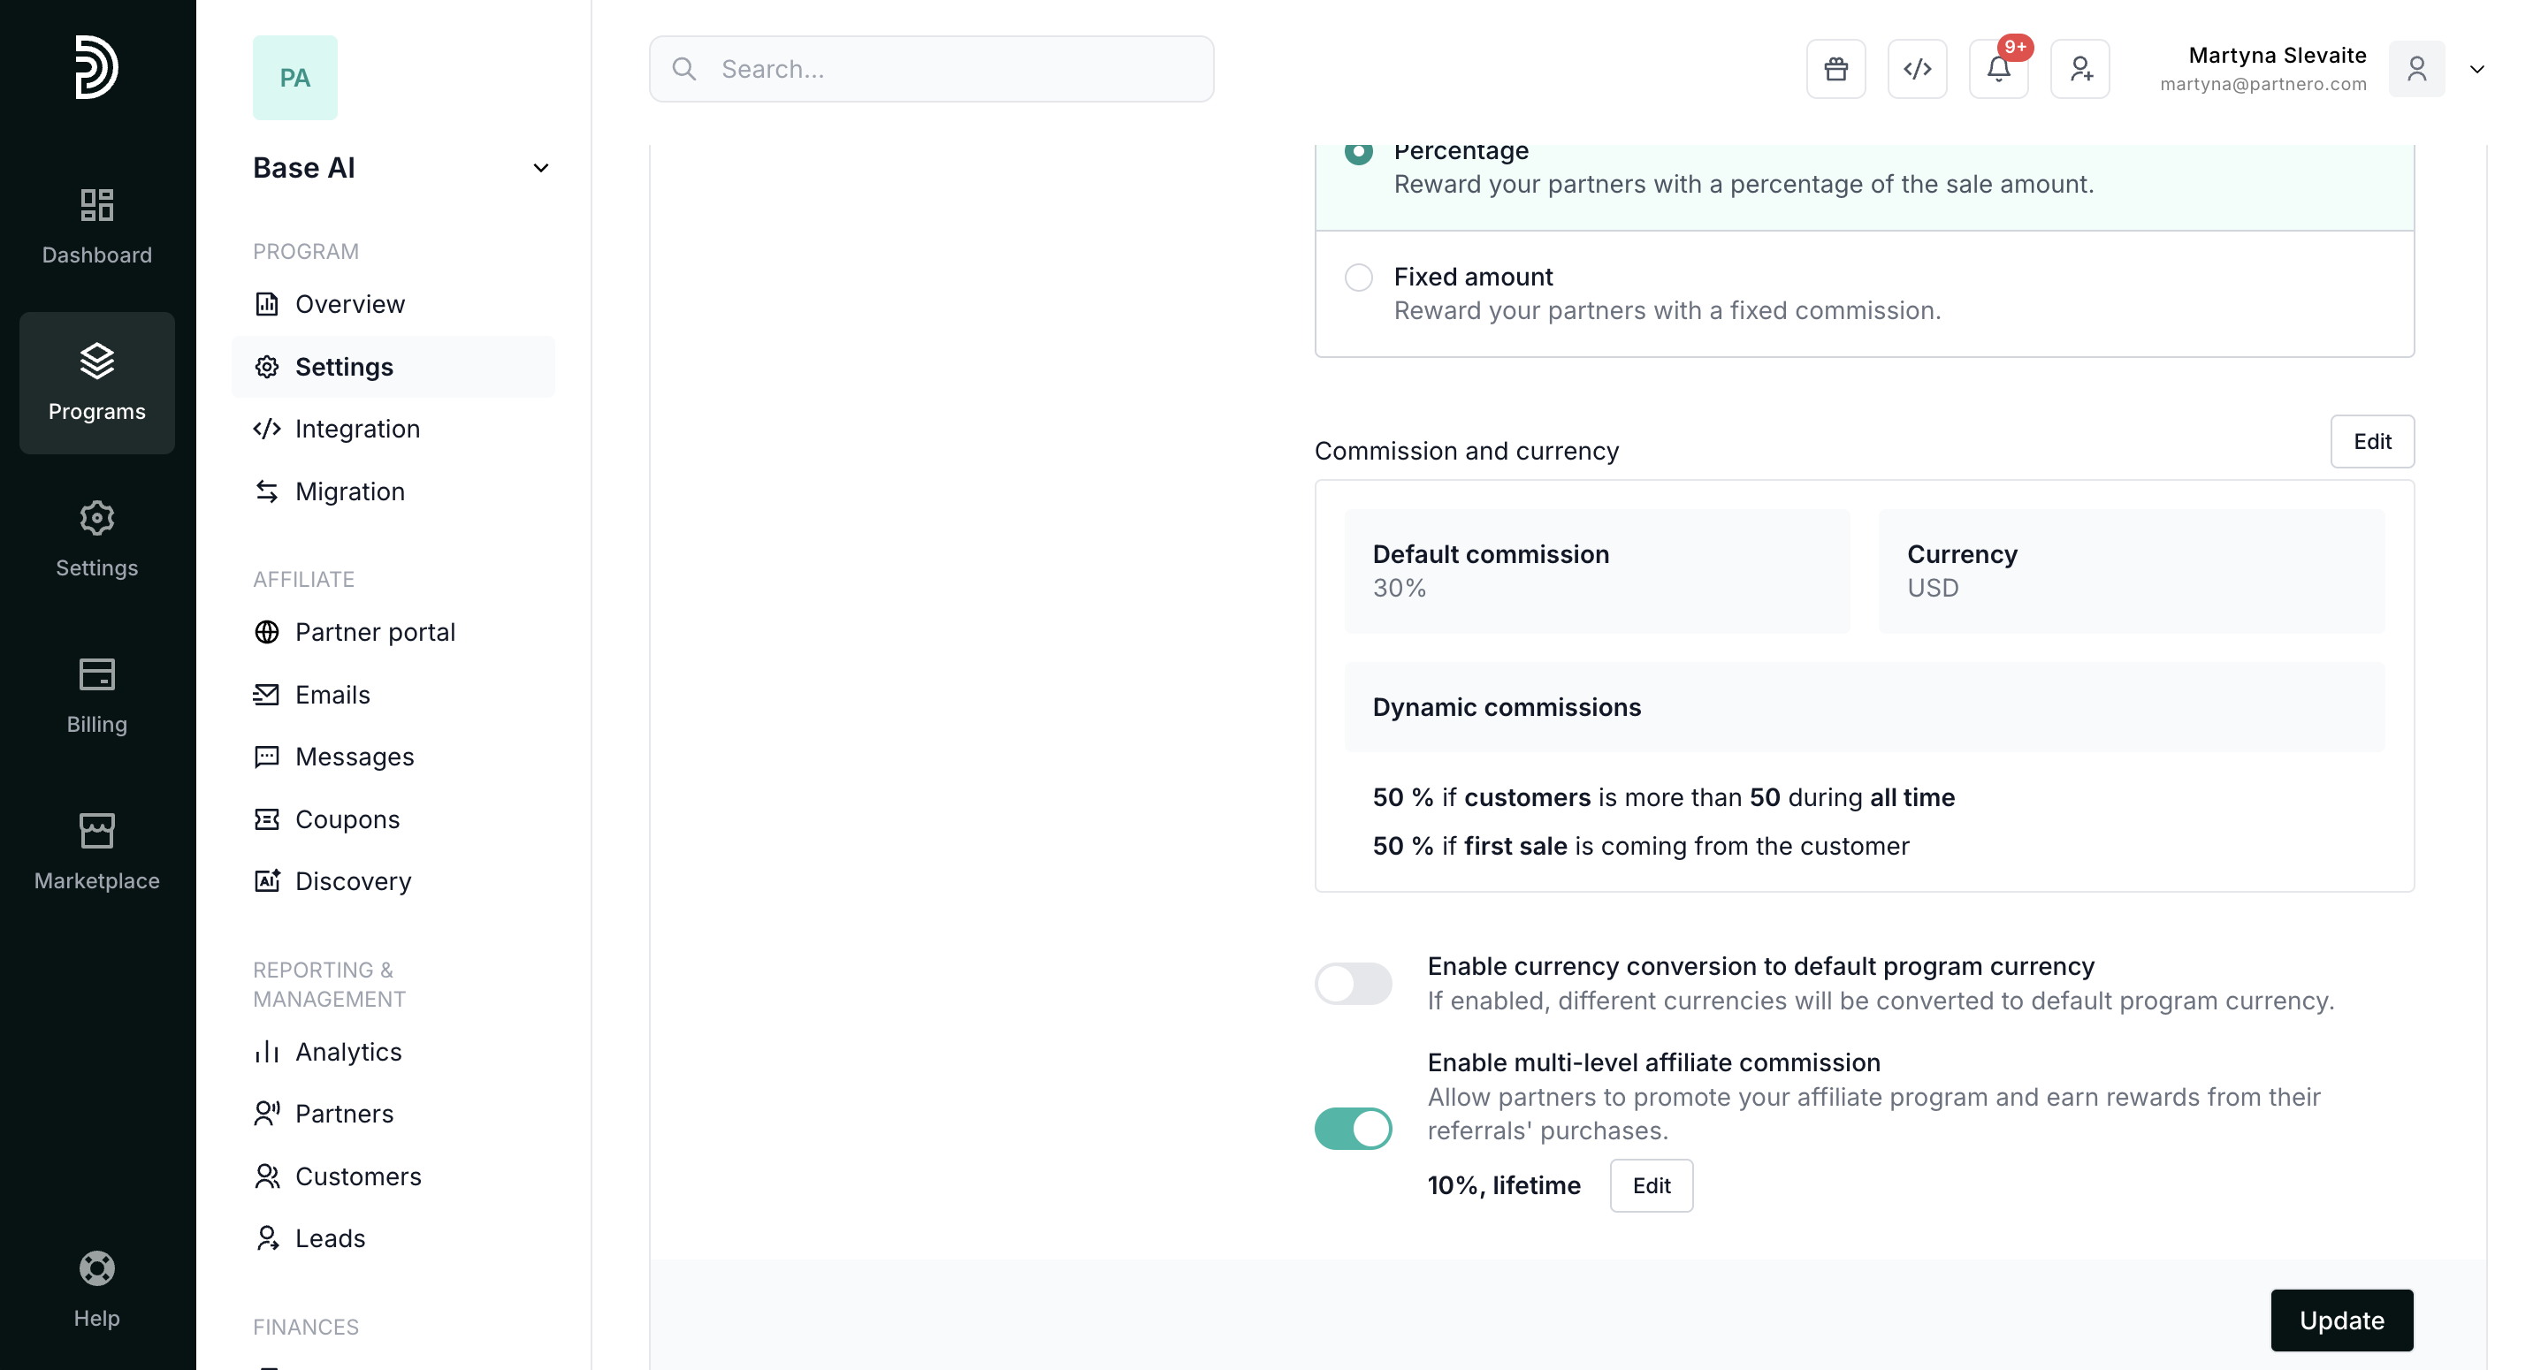The image size is (2541, 1370).
Task: Select the Fixed amount radio option
Action: coord(1358,278)
